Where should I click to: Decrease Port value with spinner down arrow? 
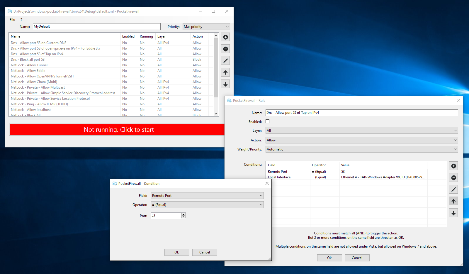pyautogui.click(x=183, y=217)
